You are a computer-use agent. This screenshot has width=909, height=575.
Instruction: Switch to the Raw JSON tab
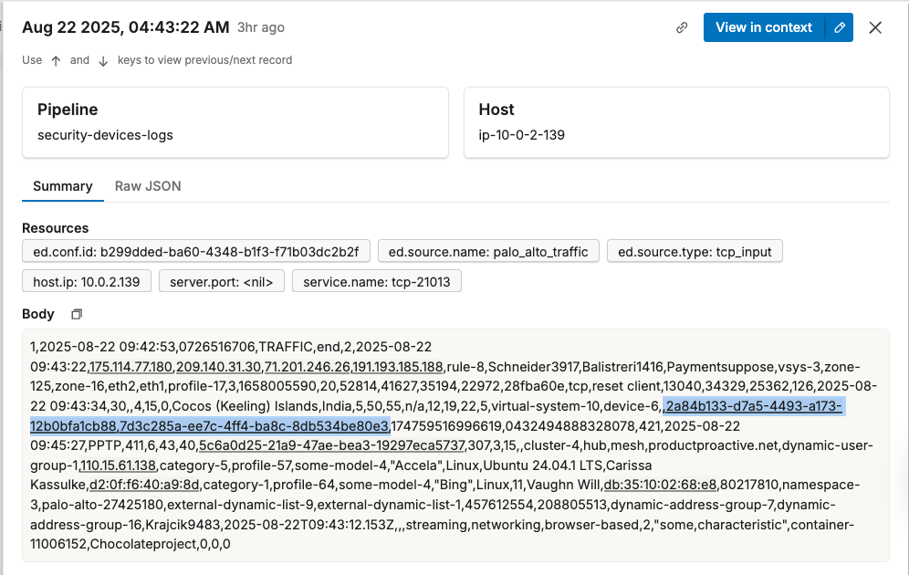point(148,186)
